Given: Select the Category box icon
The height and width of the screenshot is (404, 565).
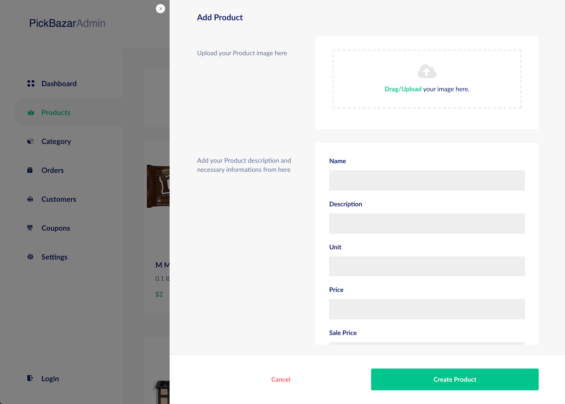Looking at the screenshot, I should tap(30, 141).
